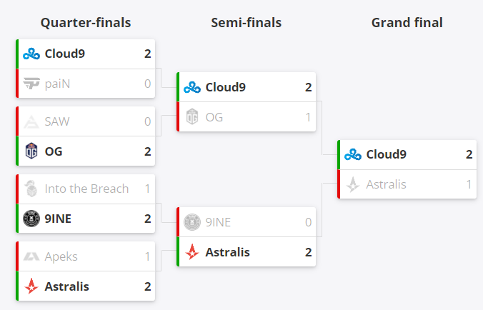Open the paiN team name link
Viewport: 483px width, 310px height.
pyautogui.click(x=57, y=84)
